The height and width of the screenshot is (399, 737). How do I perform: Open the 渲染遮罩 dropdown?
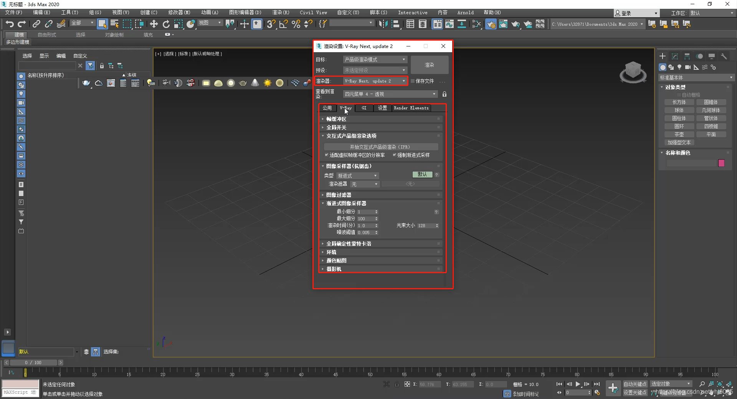365,184
